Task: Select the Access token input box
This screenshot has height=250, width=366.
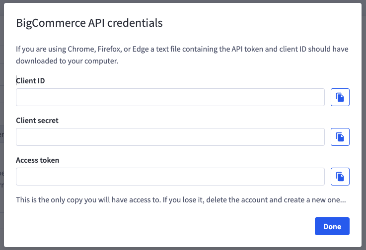Action: point(170,177)
